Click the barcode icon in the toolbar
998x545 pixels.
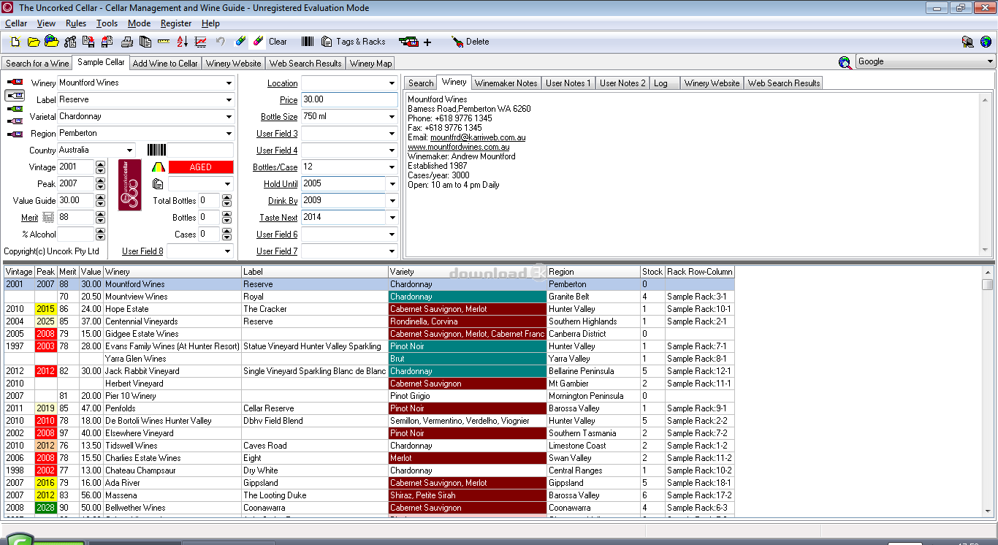click(308, 42)
